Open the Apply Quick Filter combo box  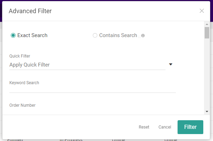click(87, 65)
